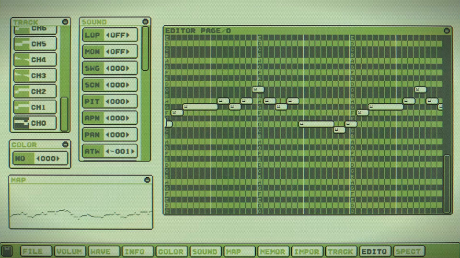Open the IMPOR tab

(x=307, y=251)
